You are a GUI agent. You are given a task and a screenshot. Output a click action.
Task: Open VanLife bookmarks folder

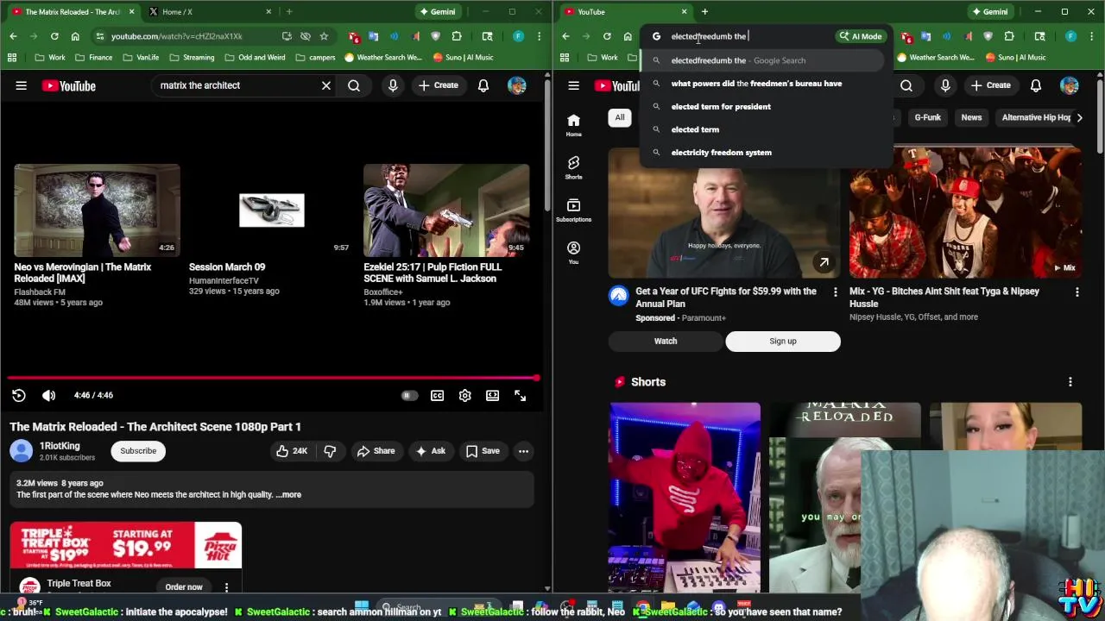click(x=140, y=58)
